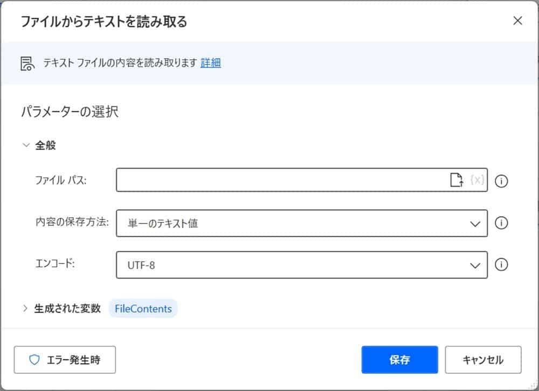This screenshot has height=391, width=539.
Task: Open the エンコード dropdown arrow
Action: tap(474, 265)
